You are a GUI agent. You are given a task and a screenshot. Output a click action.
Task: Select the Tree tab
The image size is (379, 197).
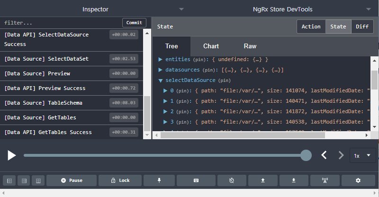[171, 46]
